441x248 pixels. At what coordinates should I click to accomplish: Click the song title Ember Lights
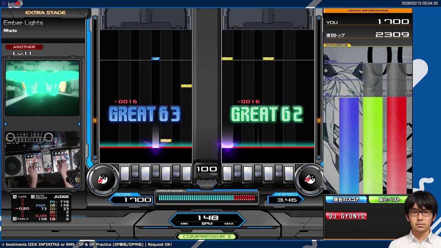(x=23, y=23)
